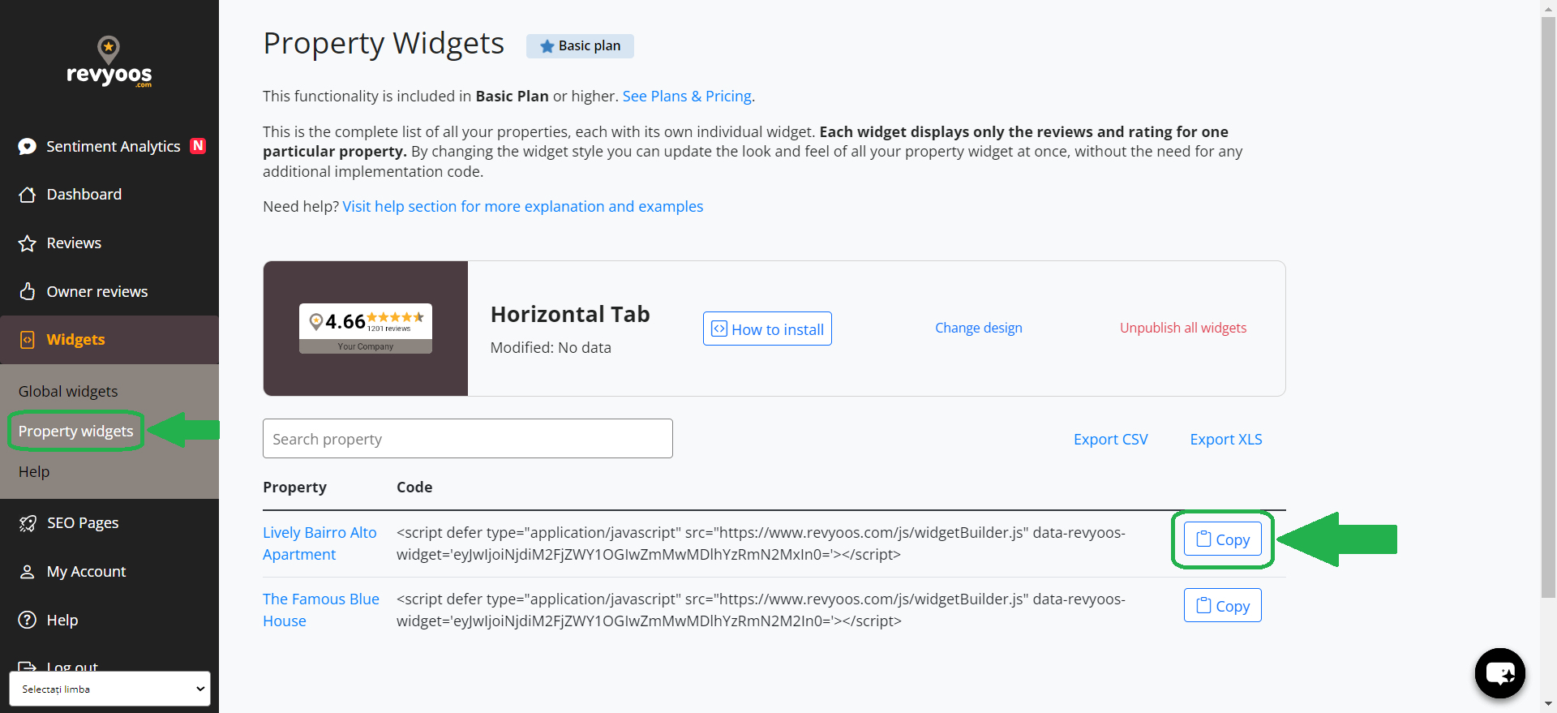1557x713 pixels.
Task: Click the Help question mark icon
Action: (x=28, y=620)
